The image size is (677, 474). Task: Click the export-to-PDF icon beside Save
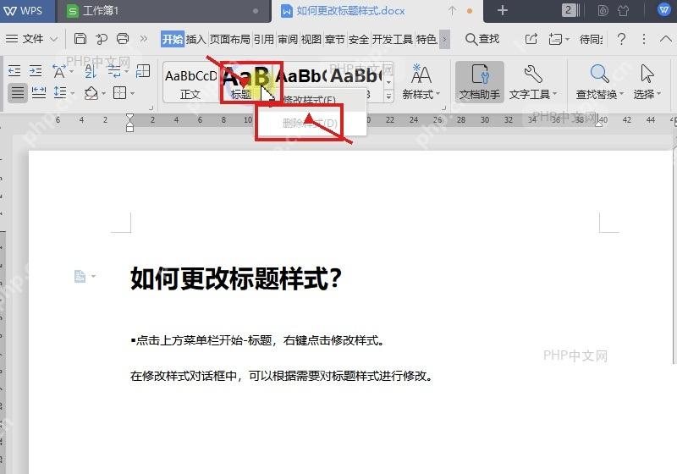tap(102, 39)
